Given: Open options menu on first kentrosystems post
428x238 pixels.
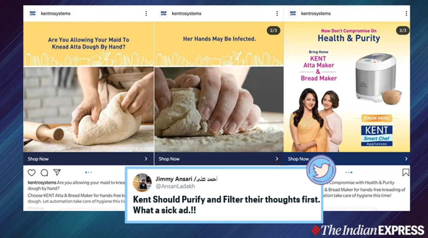Looking at the screenshot, I should 146,13.
